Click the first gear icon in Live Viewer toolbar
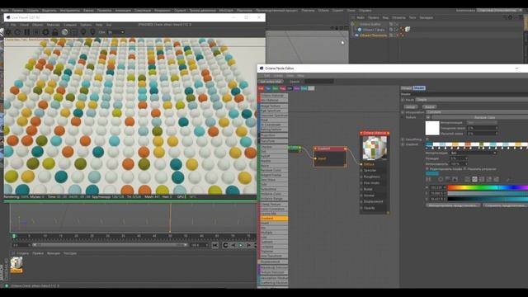 point(8,32)
